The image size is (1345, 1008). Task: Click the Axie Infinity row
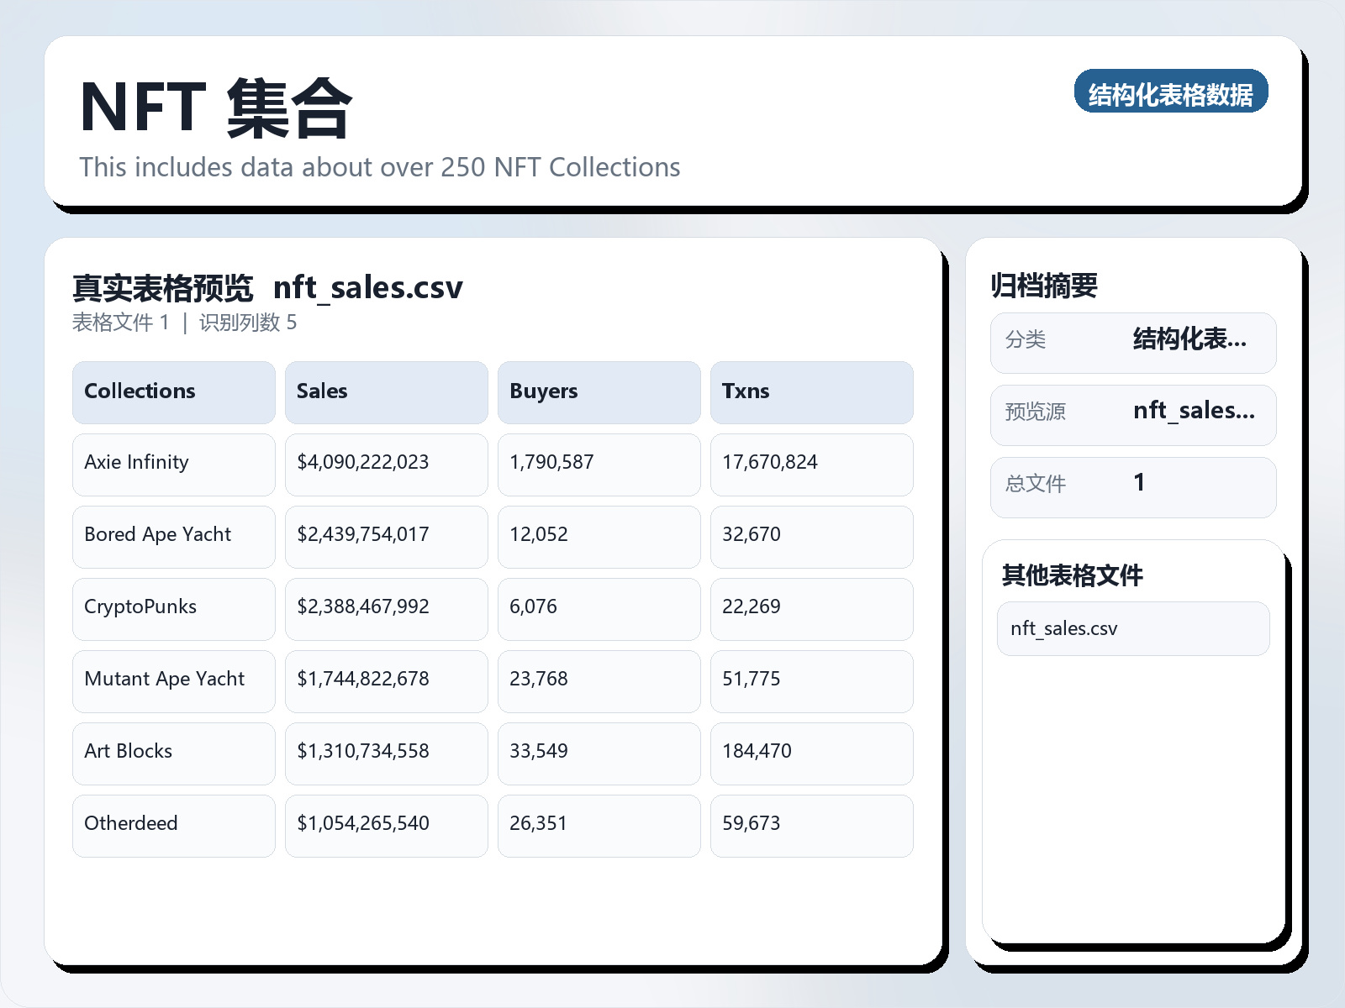[x=173, y=464]
